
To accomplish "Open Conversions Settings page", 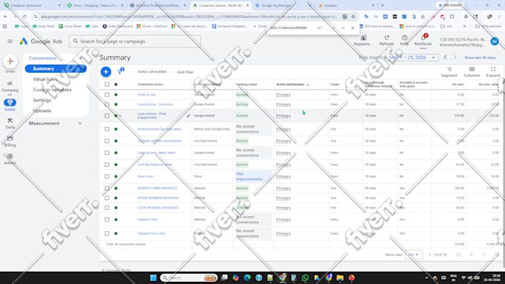I will (42, 100).
